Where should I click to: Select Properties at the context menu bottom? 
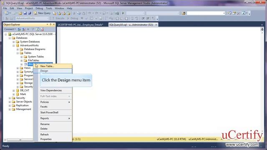tap(53, 139)
